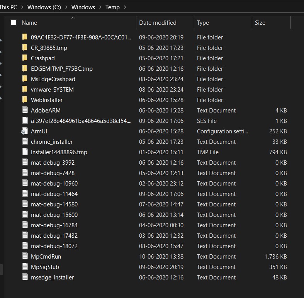Click size value '351 KB'
Screen dimensions: 304x298
point(278,267)
